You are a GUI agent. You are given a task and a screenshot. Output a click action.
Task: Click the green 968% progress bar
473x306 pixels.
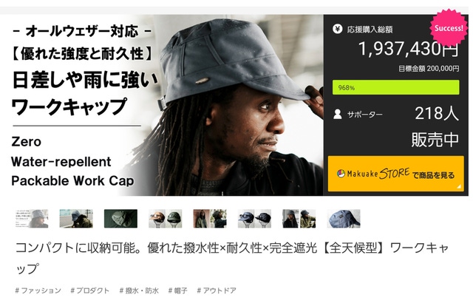(396, 87)
